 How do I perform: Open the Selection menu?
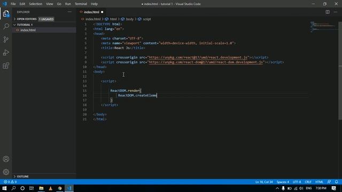point(36,4)
